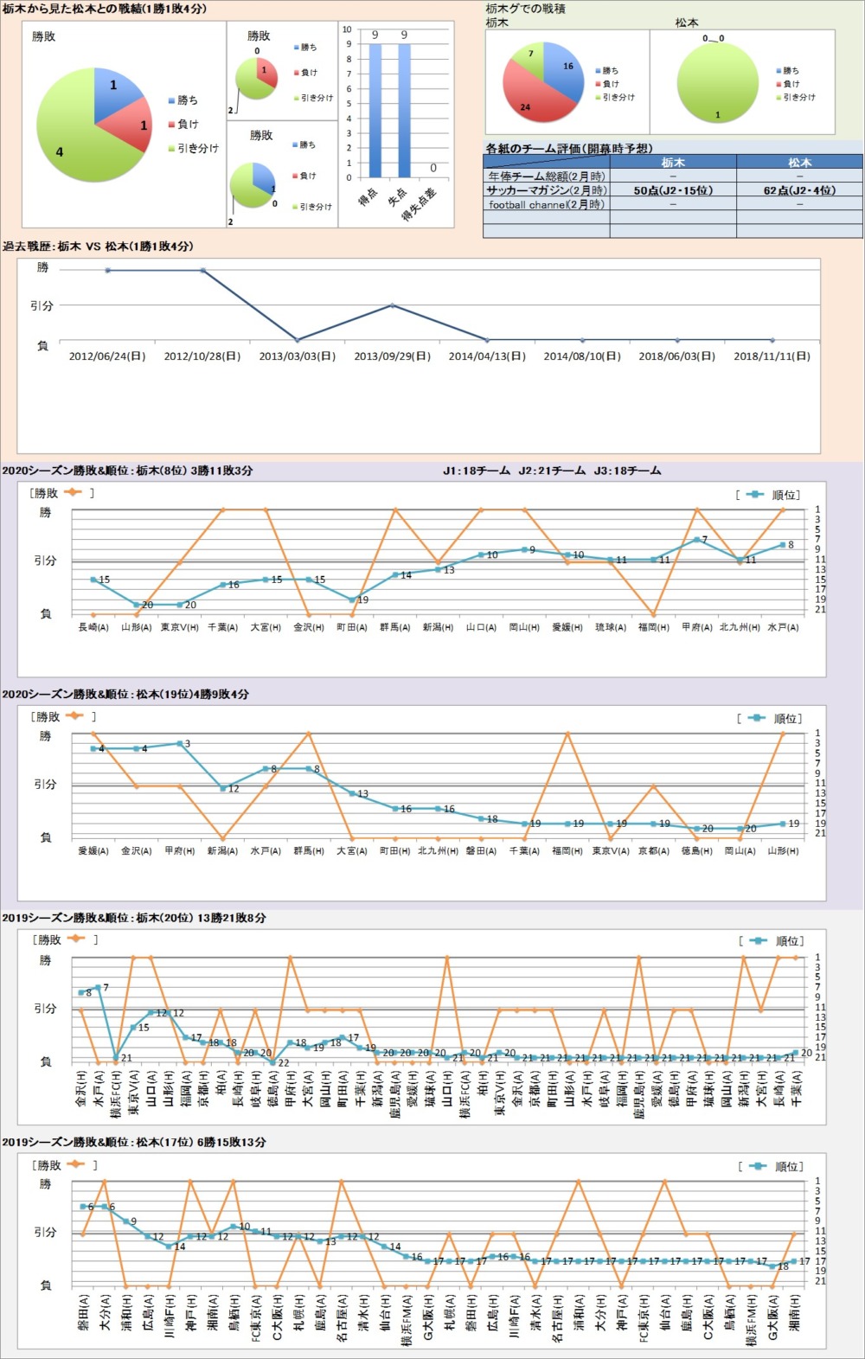
Task: Click the サッカーマガジン(2月時) row label
Action: tap(546, 190)
